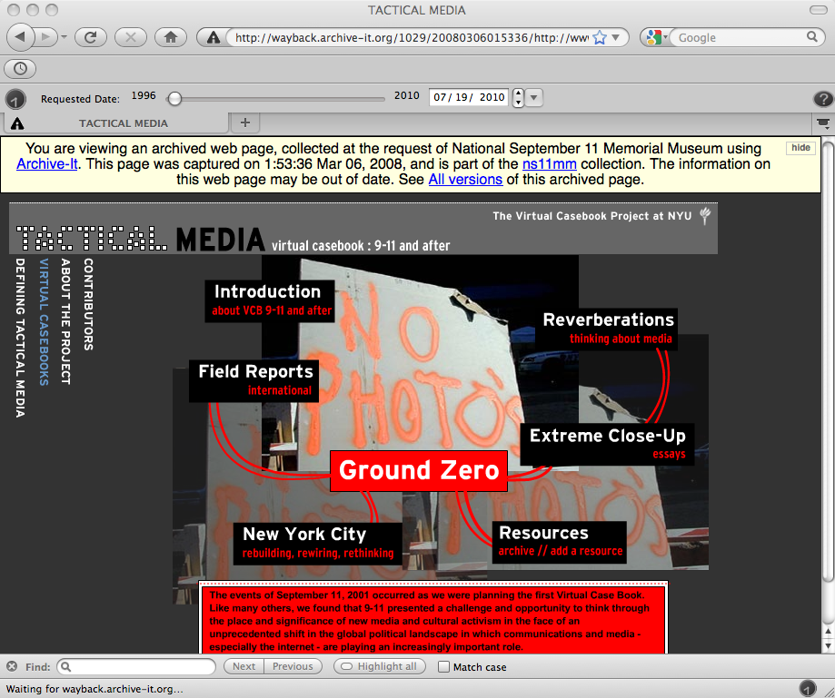Click the scrollbar up arrow
Image resolution: width=835 pixels, height=698 pixels.
click(828, 632)
